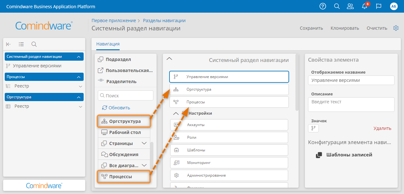Select the Шаблоны navigation item
The height and width of the screenshot is (194, 404).
[229, 150]
